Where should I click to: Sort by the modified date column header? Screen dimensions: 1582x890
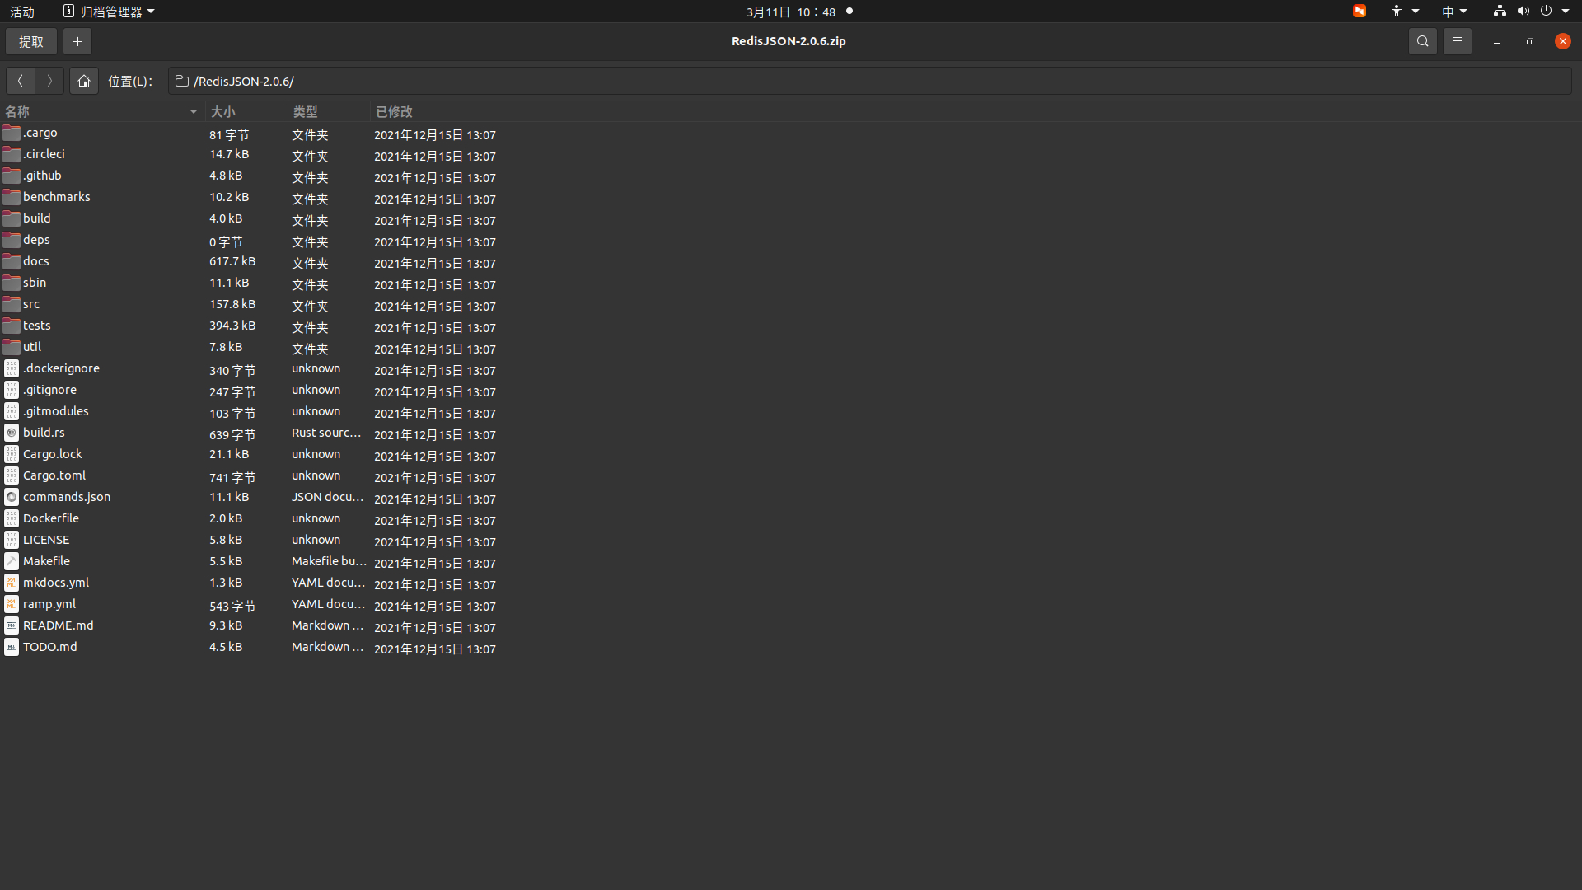[x=394, y=111]
